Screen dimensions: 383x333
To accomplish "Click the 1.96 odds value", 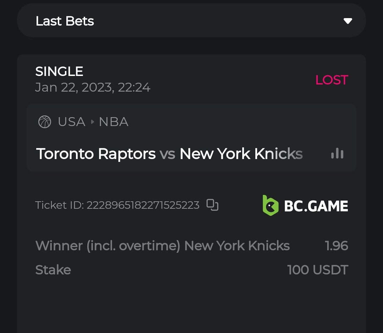I will 336,246.
